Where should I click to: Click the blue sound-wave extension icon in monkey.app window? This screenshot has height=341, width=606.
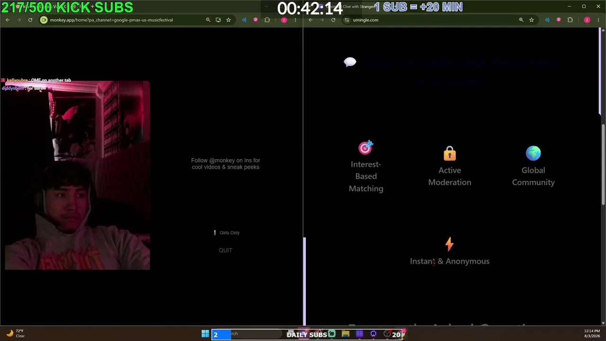244,20
